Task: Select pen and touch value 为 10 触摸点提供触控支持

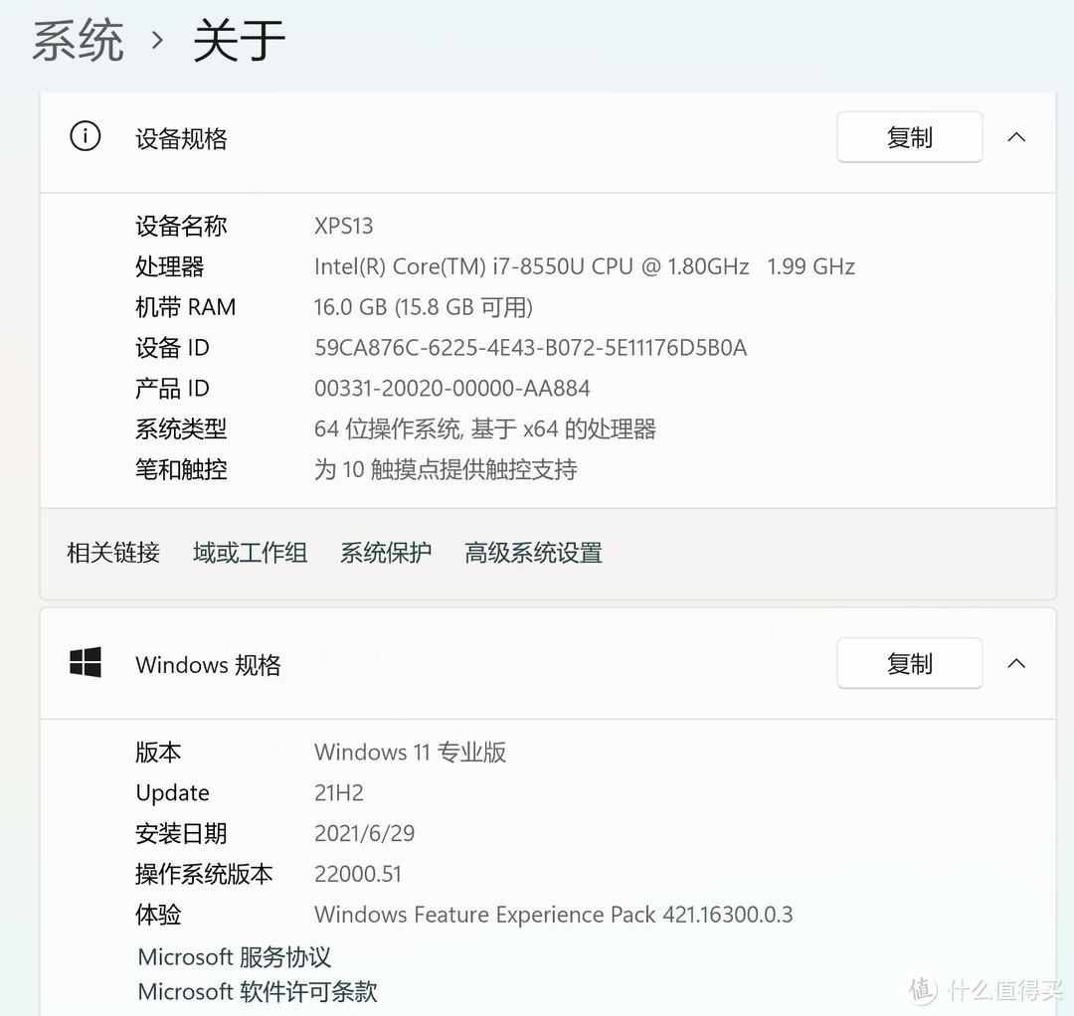Action: click(446, 469)
